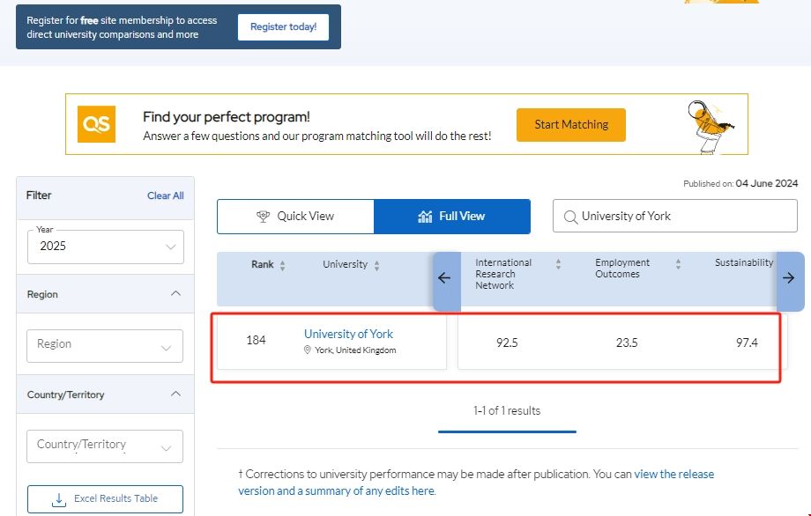Click the search magnifier icon

(x=569, y=217)
